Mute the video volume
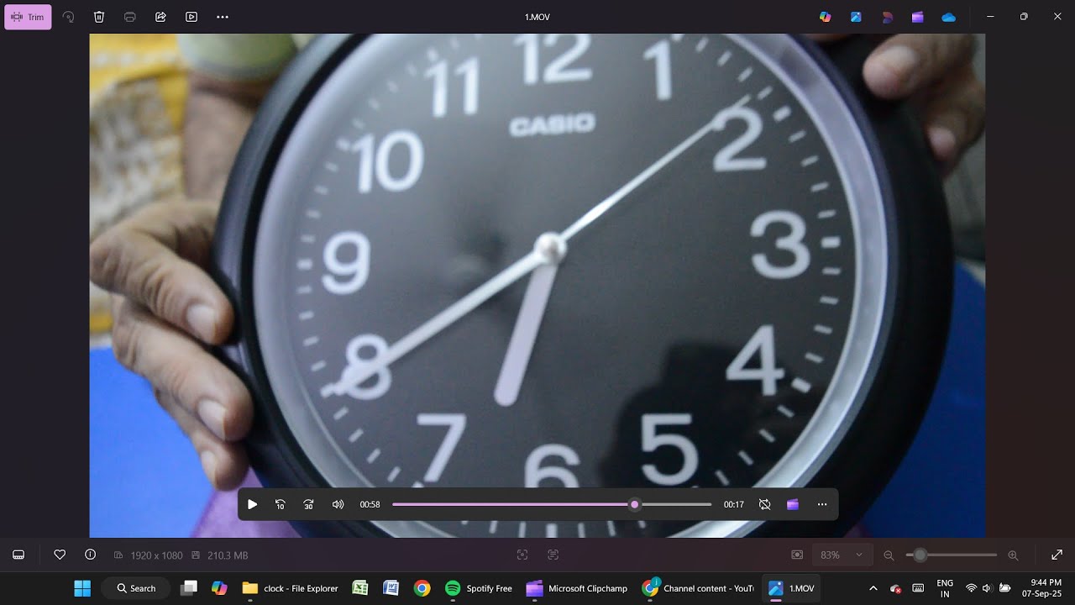This screenshot has width=1075, height=605. pyautogui.click(x=338, y=504)
